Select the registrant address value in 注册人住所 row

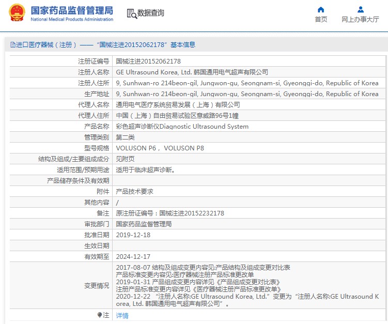[x=247, y=83]
